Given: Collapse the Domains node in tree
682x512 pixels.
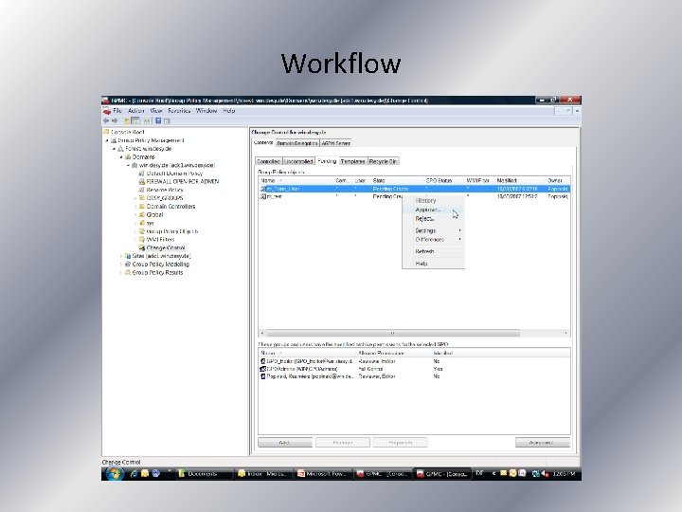Looking at the screenshot, I should [121, 156].
